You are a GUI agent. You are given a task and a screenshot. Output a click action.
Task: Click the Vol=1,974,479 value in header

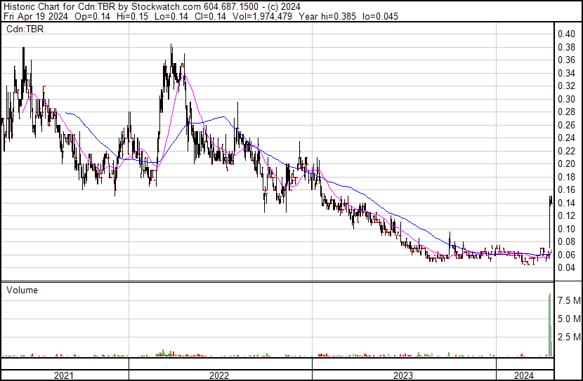262,16
